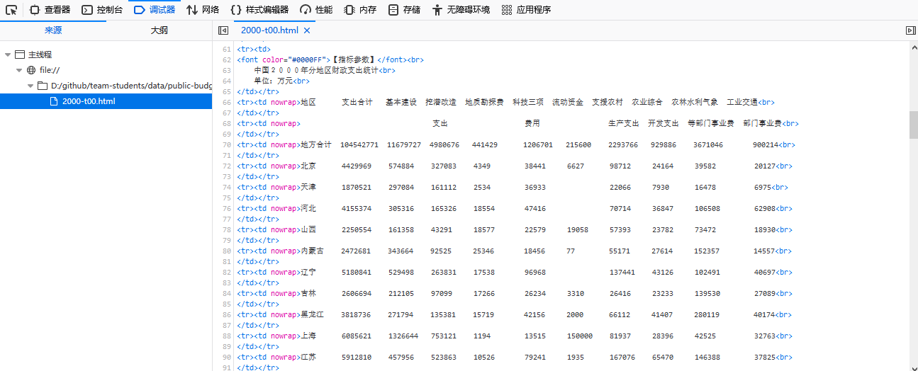Click the 吉林 row label

pos(308,293)
